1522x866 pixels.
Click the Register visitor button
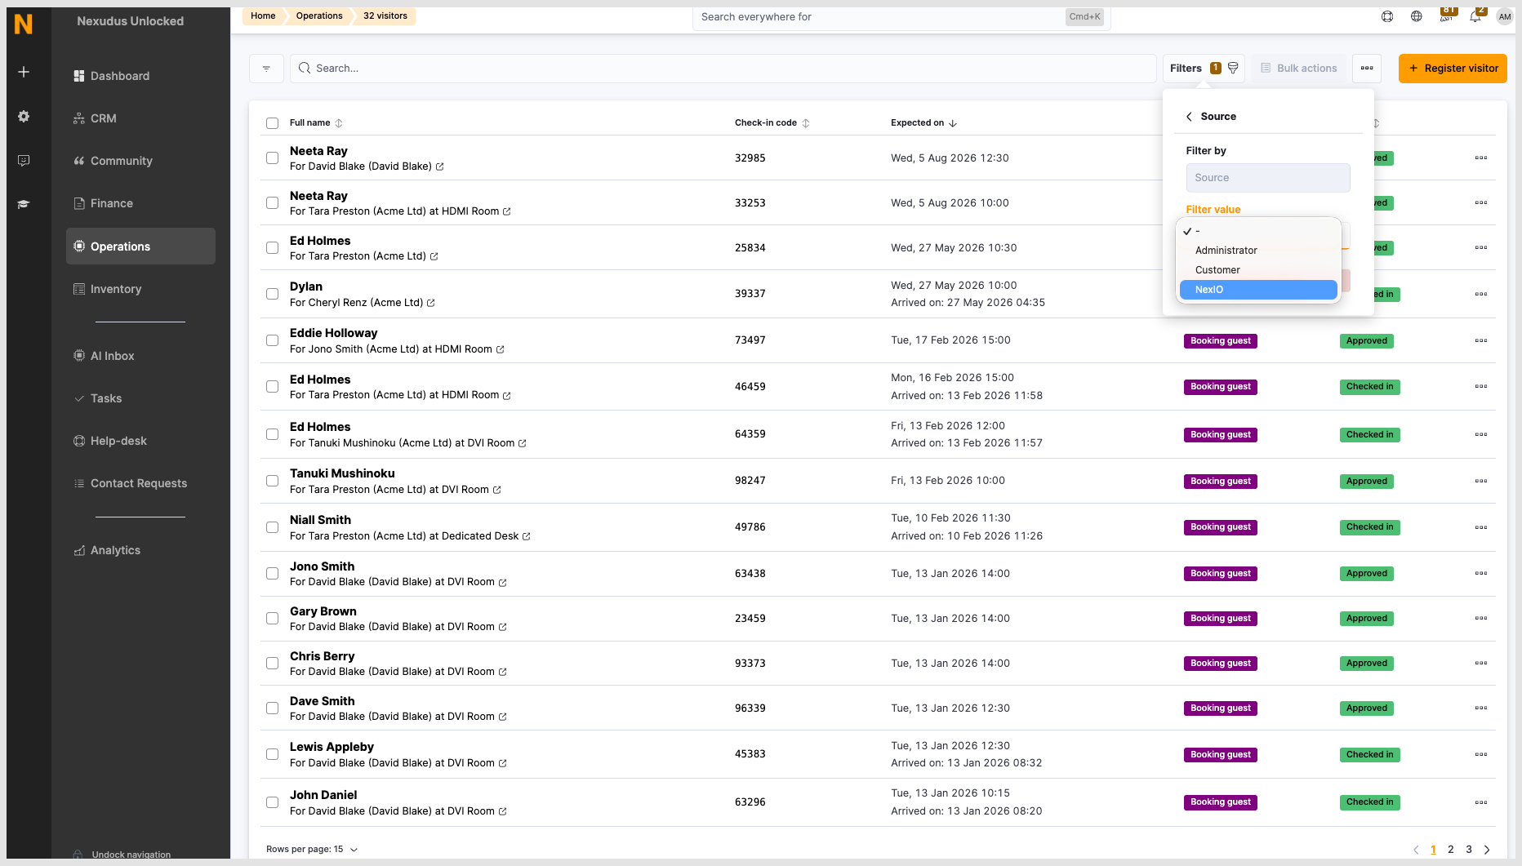click(1453, 69)
